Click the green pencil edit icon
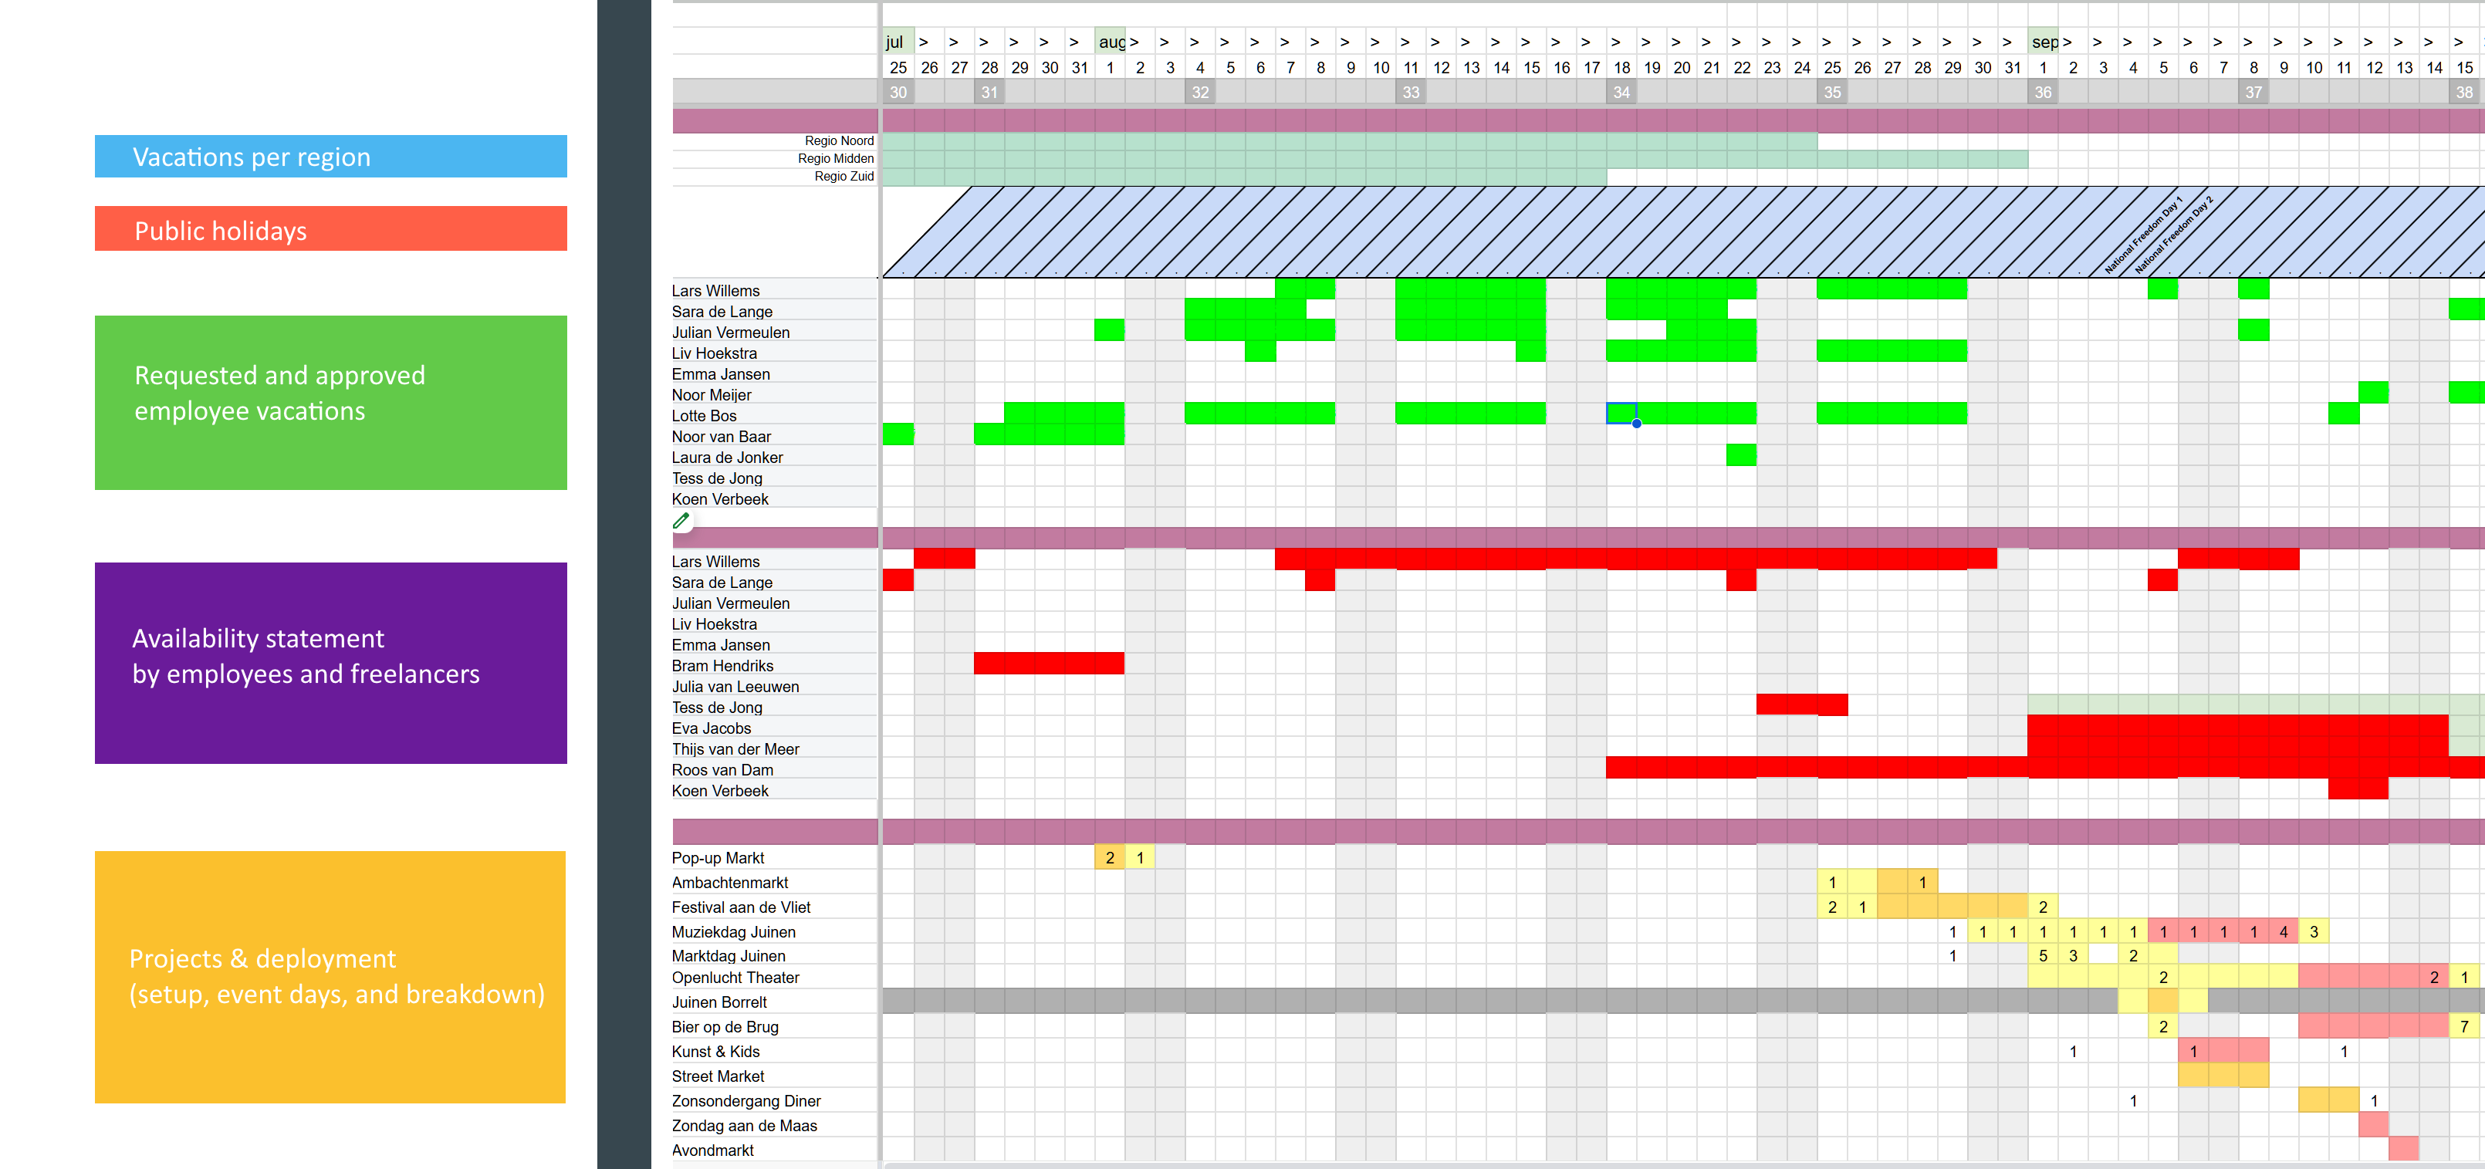The width and height of the screenshot is (2485, 1169). (x=681, y=521)
